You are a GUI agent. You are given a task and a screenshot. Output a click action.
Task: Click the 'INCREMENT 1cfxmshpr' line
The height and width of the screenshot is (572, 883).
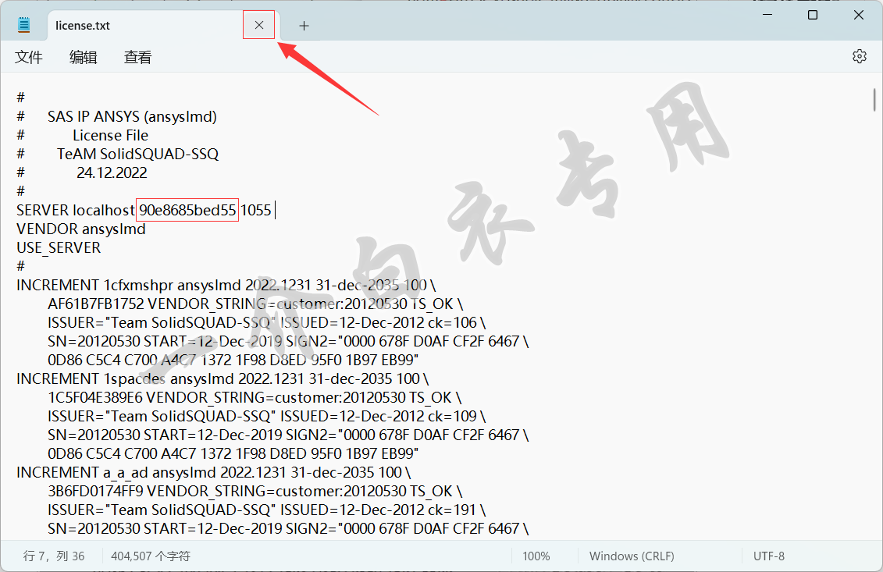[x=226, y=285]
